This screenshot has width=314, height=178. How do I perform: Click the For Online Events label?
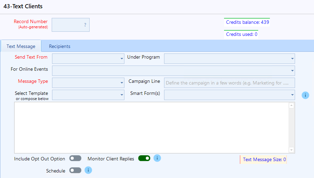(29, 69)
